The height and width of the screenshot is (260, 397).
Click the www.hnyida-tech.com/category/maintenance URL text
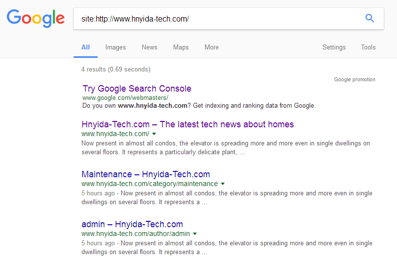coord(150,184)
